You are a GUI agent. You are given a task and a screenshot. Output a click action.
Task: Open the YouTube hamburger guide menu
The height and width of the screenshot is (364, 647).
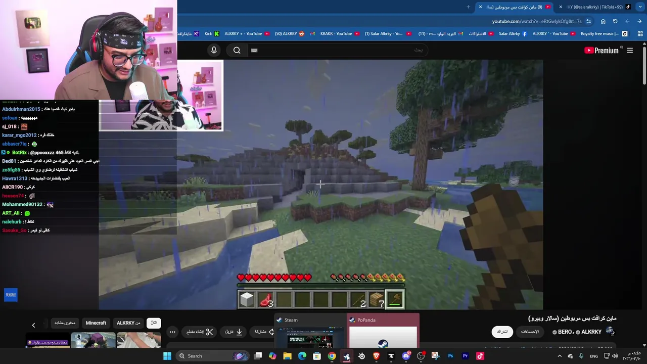[630, 50]
